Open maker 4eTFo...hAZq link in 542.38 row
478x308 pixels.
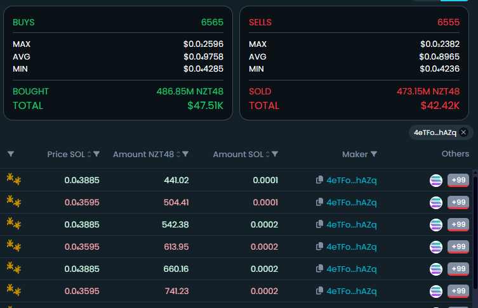tap(352, 224)
